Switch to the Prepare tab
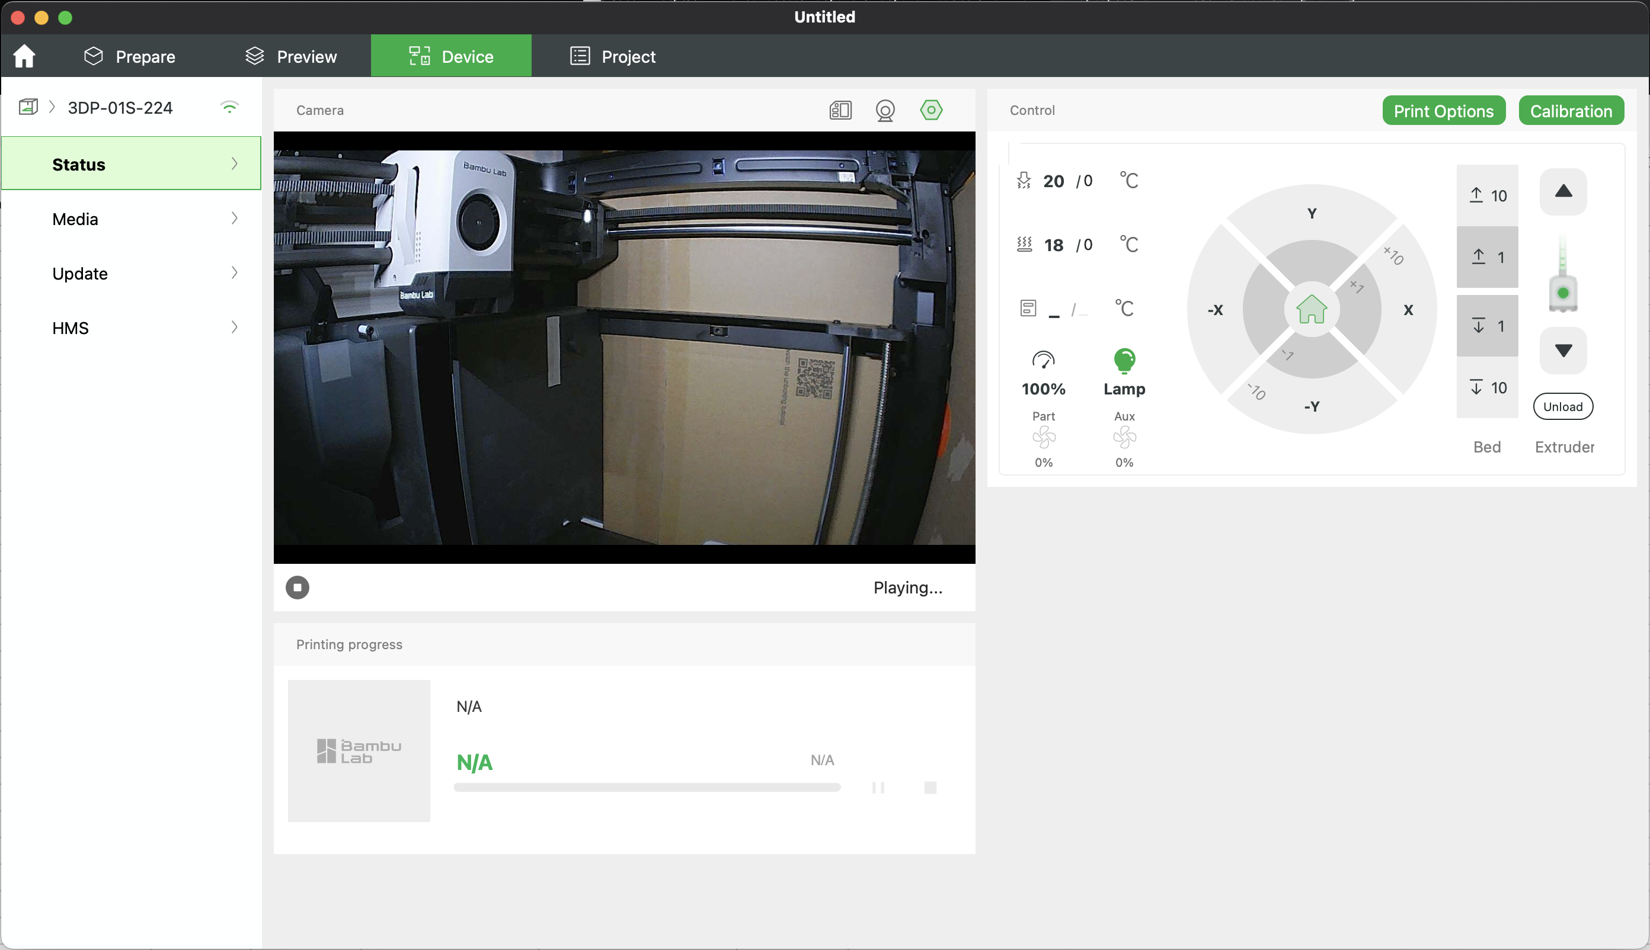Viewport: 1650px width, 950px height. pos(130,57)
